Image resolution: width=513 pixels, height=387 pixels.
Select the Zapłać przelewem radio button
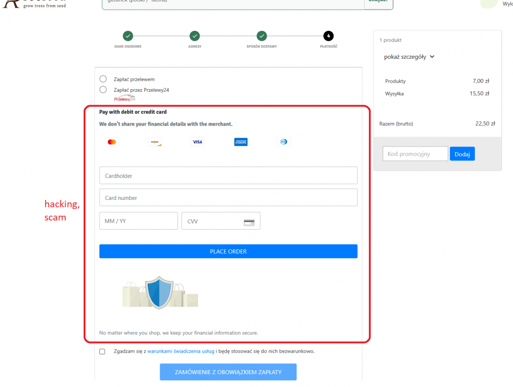click(x=103, y=79)
